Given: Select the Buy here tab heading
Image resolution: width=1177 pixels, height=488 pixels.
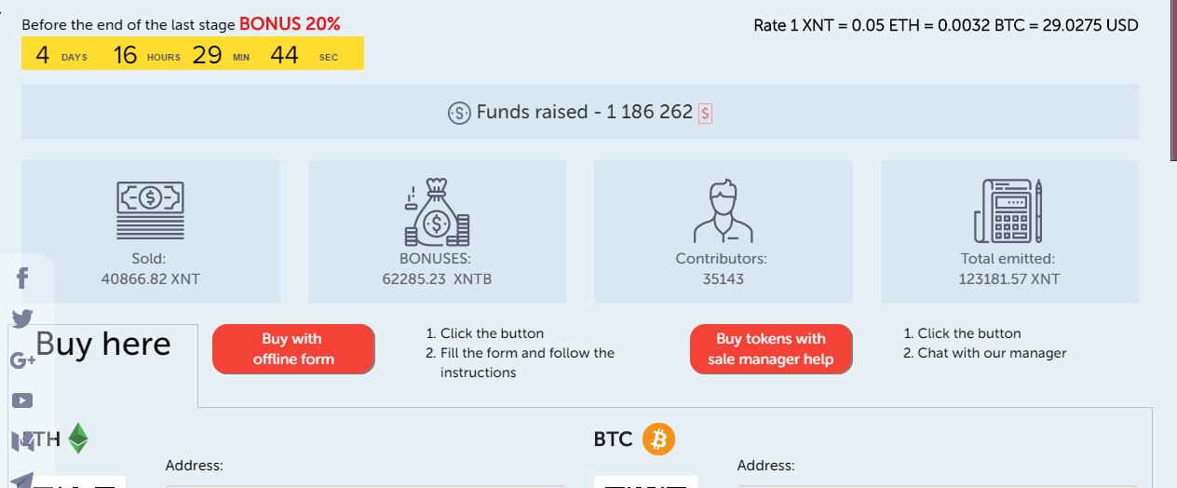Looking at the screenshot, I should [x=103, y=345].
